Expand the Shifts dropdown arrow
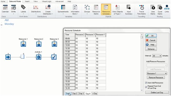Screen dimensions: 171x96 coord(13,14)
